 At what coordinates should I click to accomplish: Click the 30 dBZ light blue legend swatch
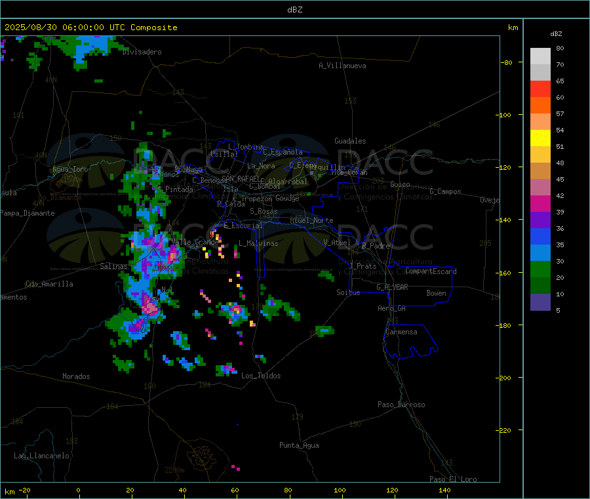540,253
